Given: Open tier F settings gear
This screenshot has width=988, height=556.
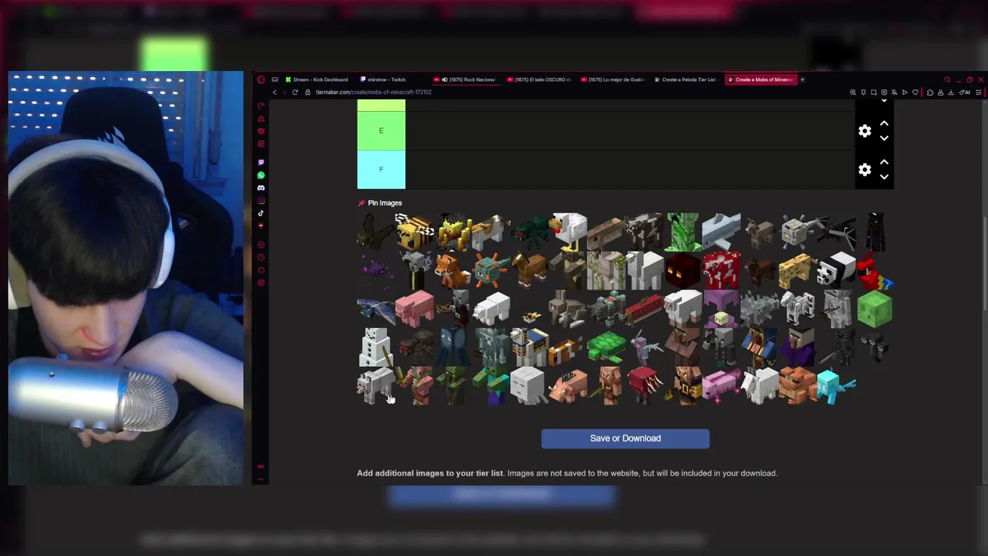Looking at the screenshot, I should [864, 170].
